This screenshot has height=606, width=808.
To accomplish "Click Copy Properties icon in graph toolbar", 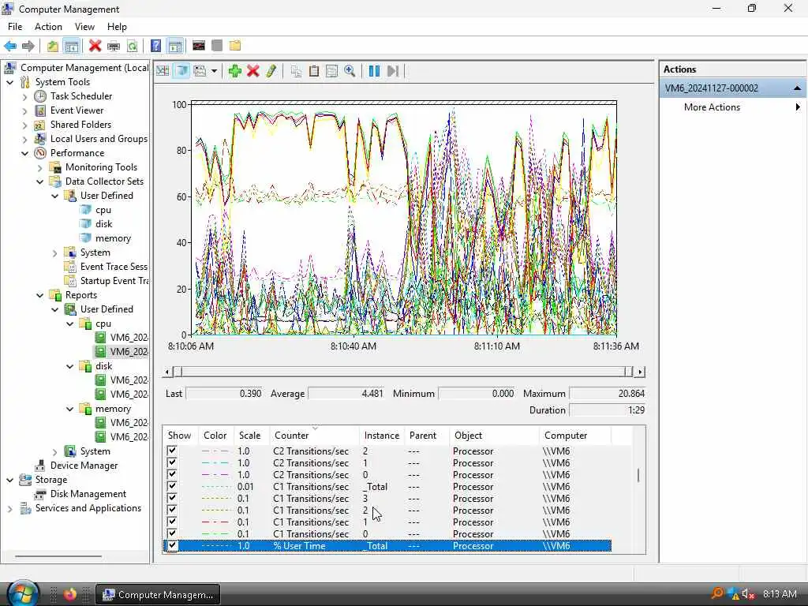I will coord(296,70).
